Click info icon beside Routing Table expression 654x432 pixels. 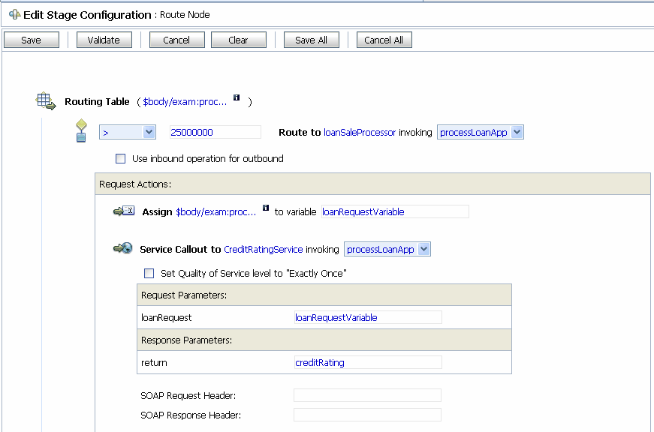point(237,97)
